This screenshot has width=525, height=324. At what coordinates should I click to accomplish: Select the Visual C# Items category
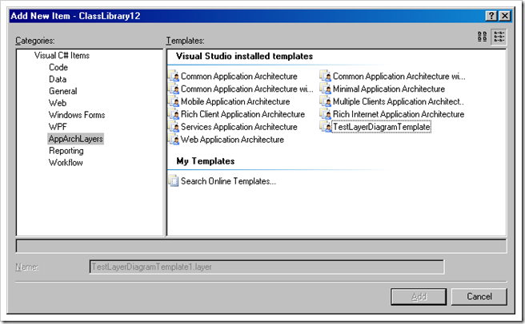pyautogui.click(x=62, y=55)
